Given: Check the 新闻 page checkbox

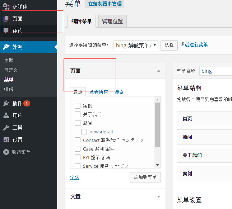Looking at the screenshot, I should (78, 123).
